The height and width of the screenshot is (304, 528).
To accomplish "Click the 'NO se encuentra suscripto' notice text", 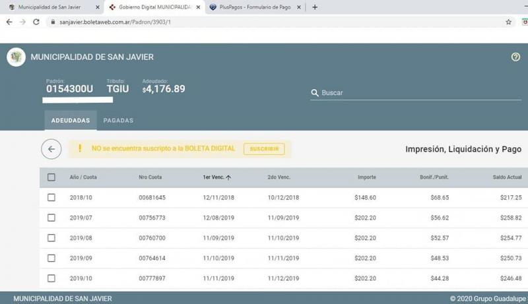I will click(163, 148).
